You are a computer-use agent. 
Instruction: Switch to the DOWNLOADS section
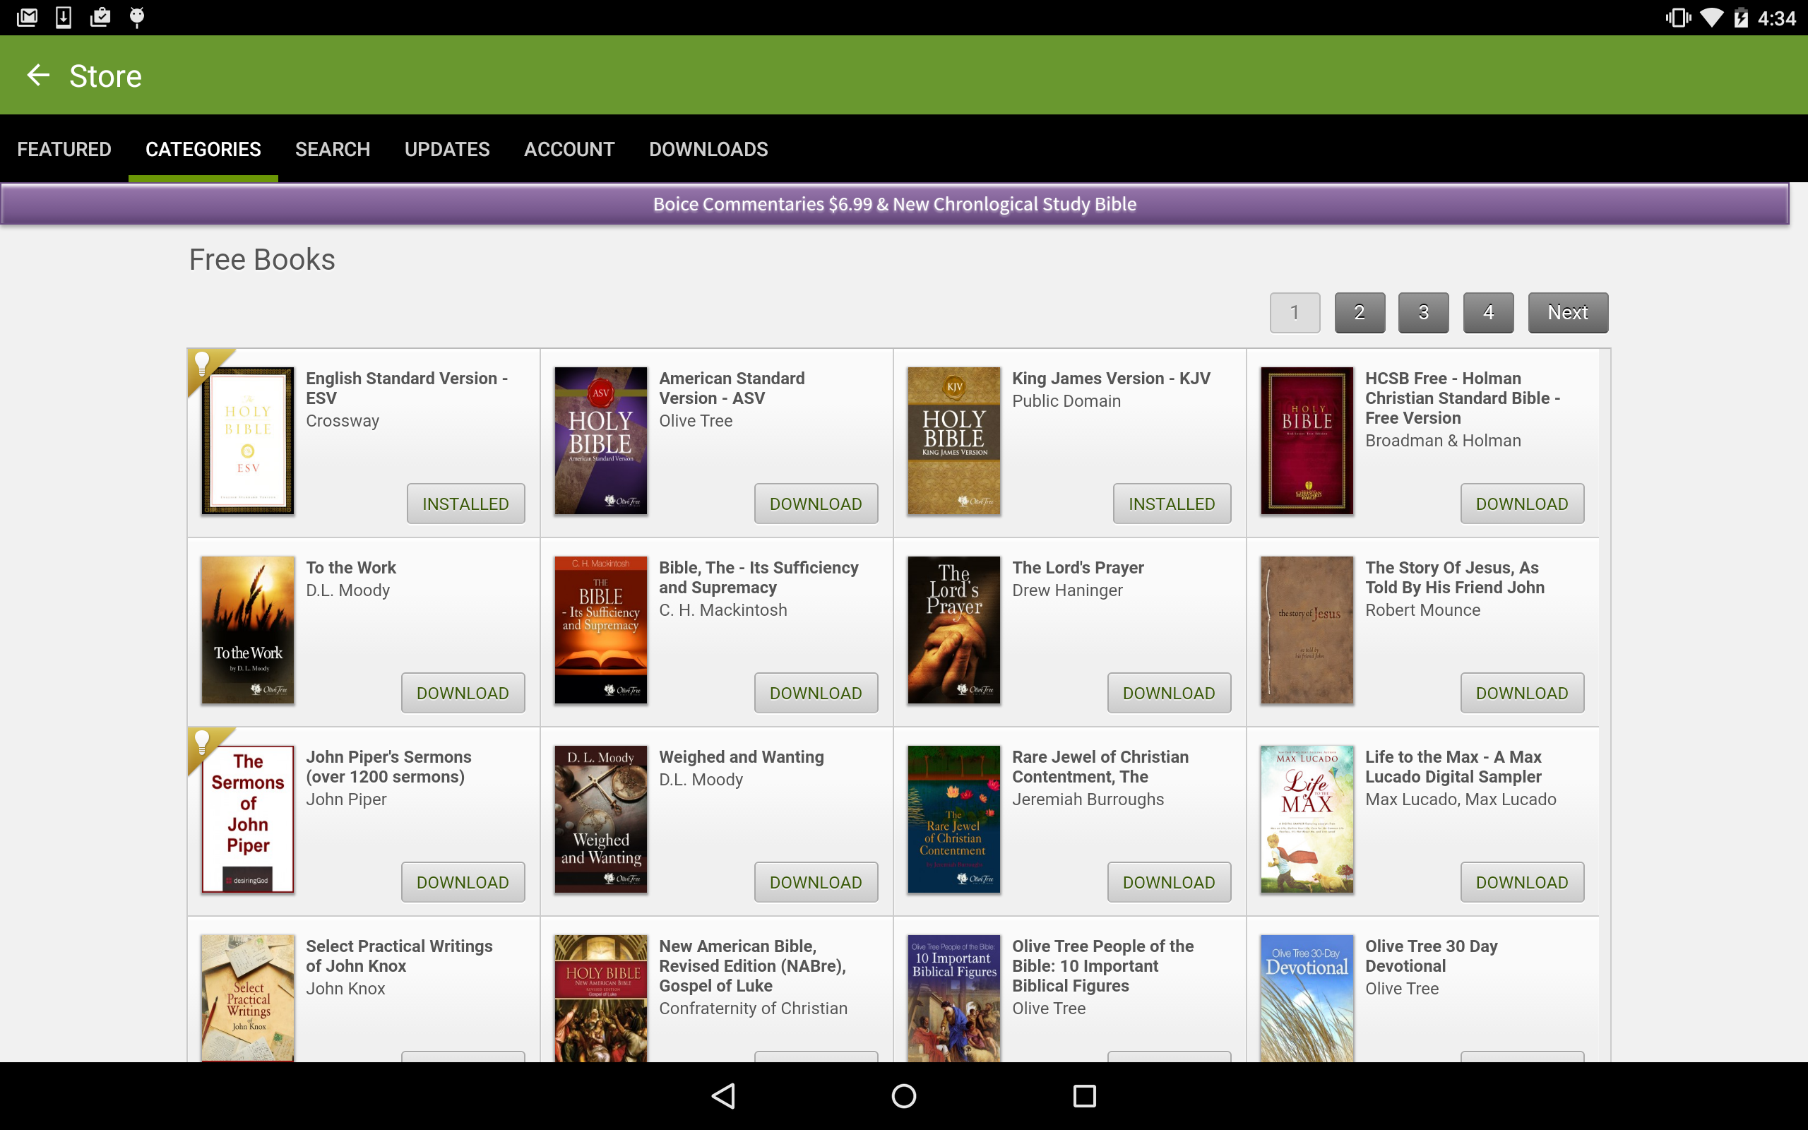pos(708,149)
